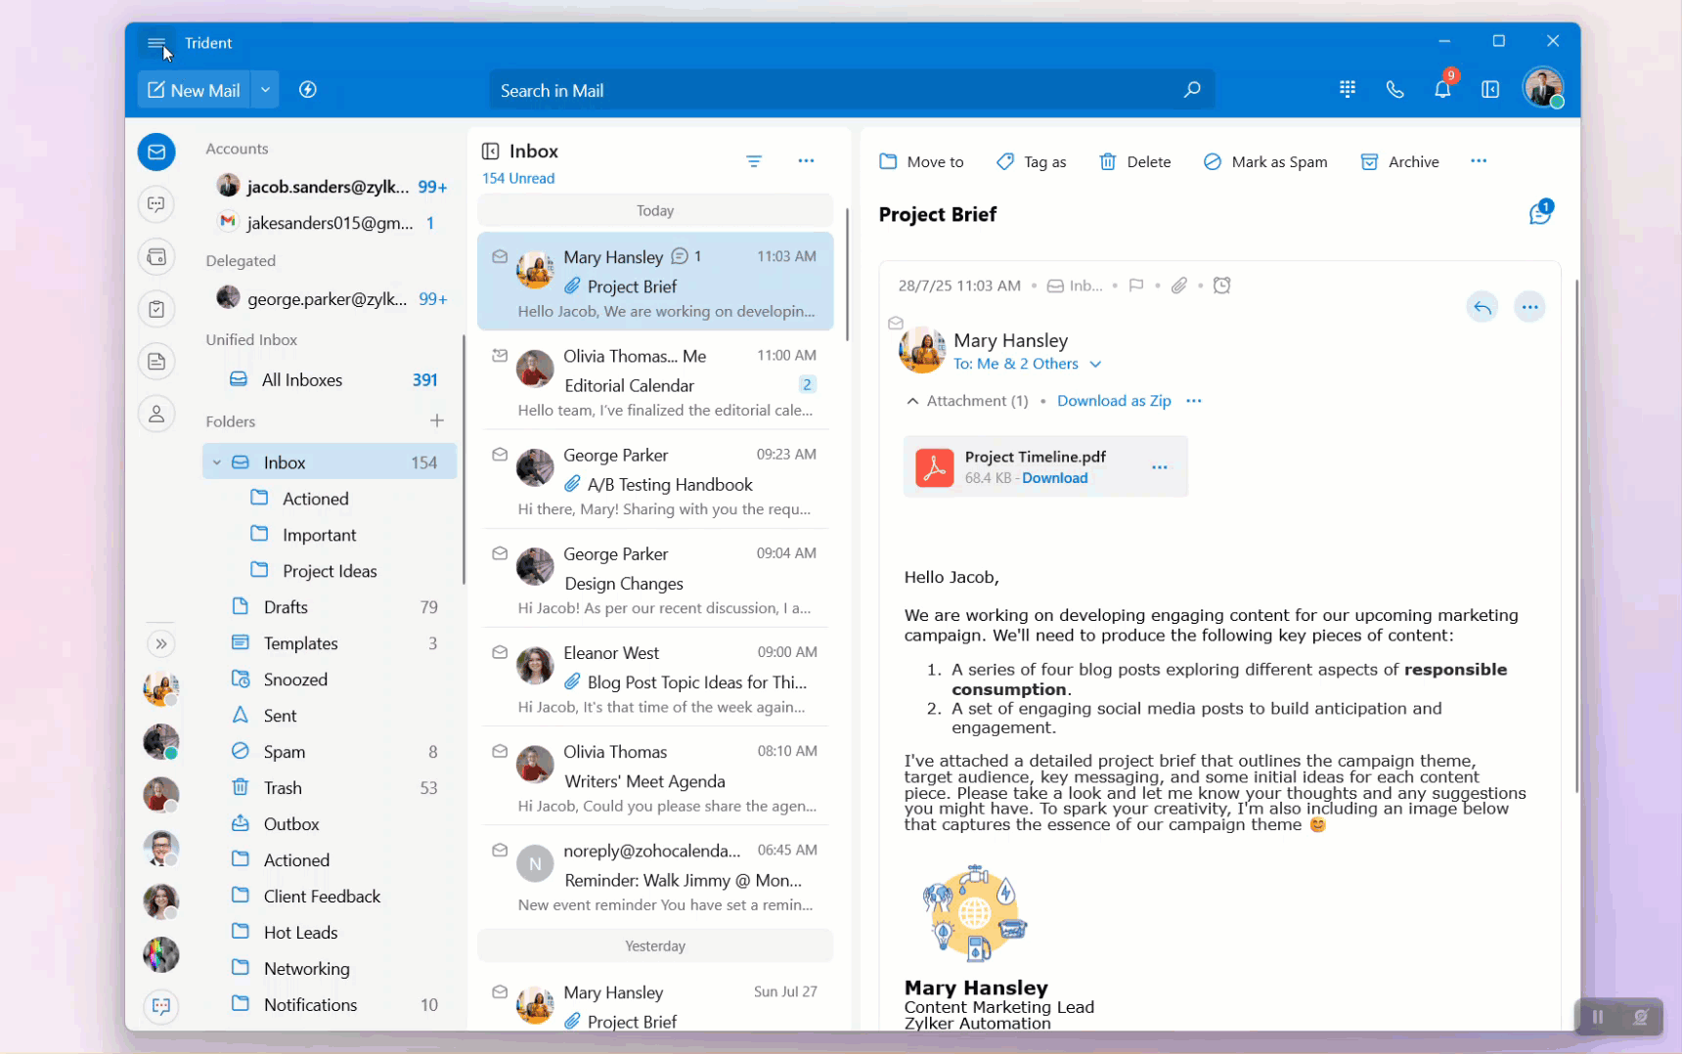The image size is (1682, 1054).
Task: Open the mail list filter icon
Action: [x=754, y=161]
